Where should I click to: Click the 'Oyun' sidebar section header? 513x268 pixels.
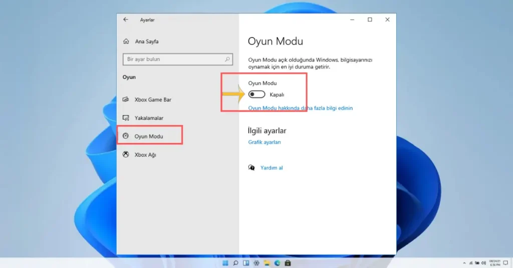129,77
